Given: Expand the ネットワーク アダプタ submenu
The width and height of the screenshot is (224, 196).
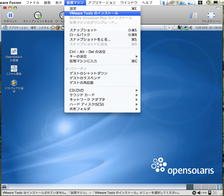Looking at the screenshot, I should click(x=102, y=100).
